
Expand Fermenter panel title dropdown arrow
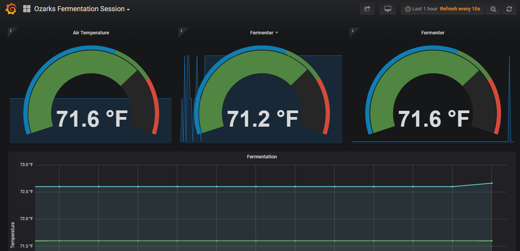coord(276,33)
